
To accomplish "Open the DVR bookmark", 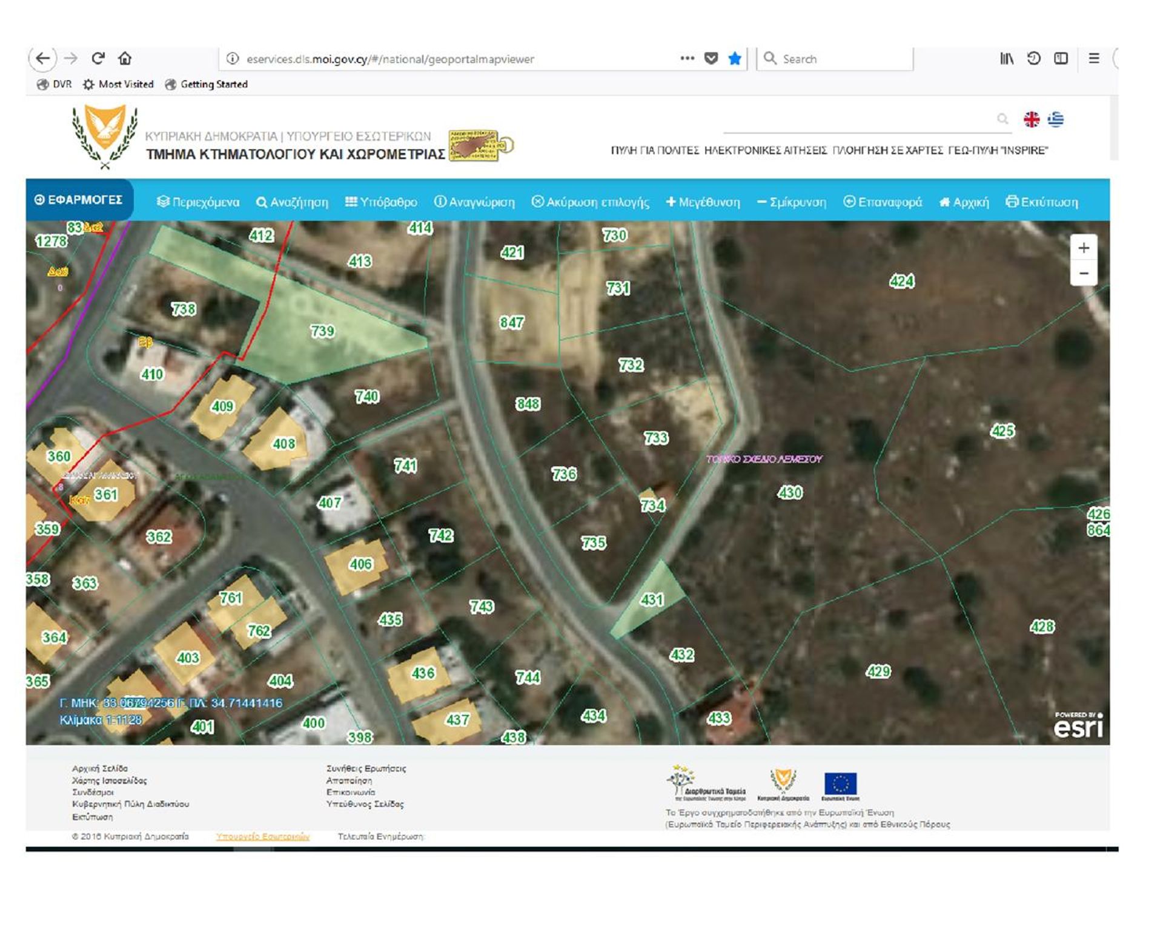I will [x=55, y=84].
